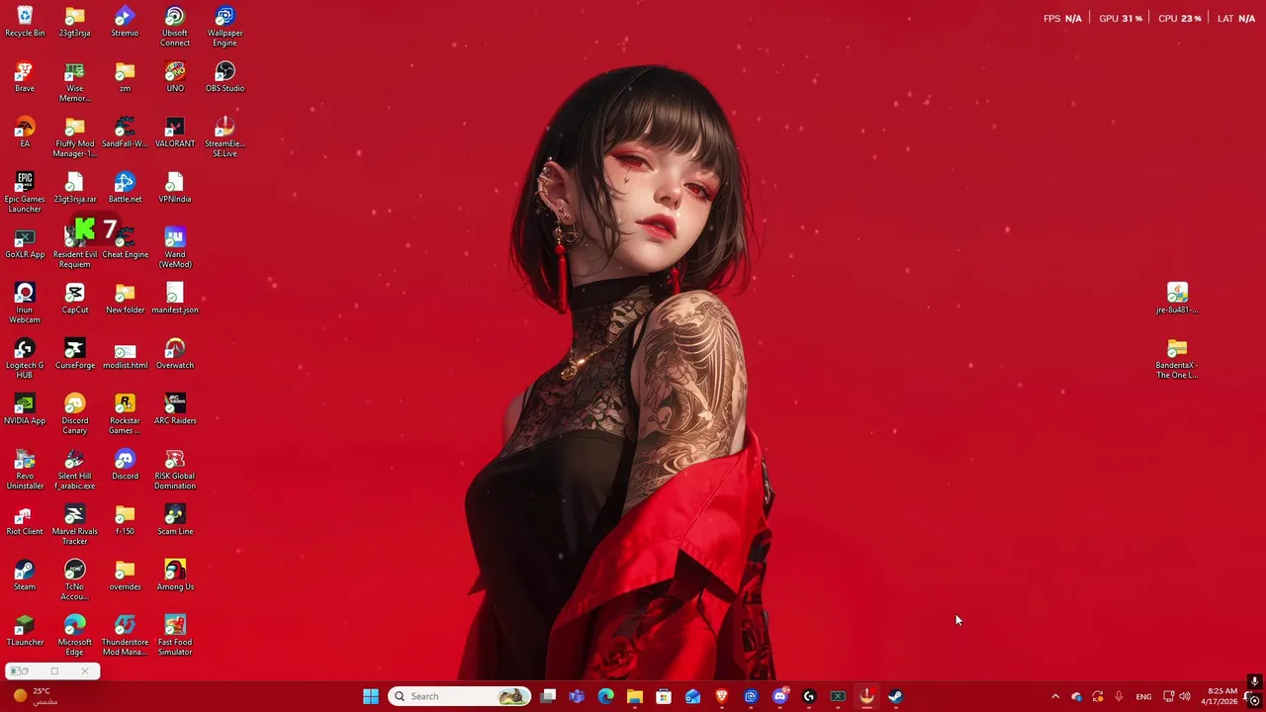Select the Revo Uninstaller icon
Screen dimensions: 1266x712
[x=25, y=470]
